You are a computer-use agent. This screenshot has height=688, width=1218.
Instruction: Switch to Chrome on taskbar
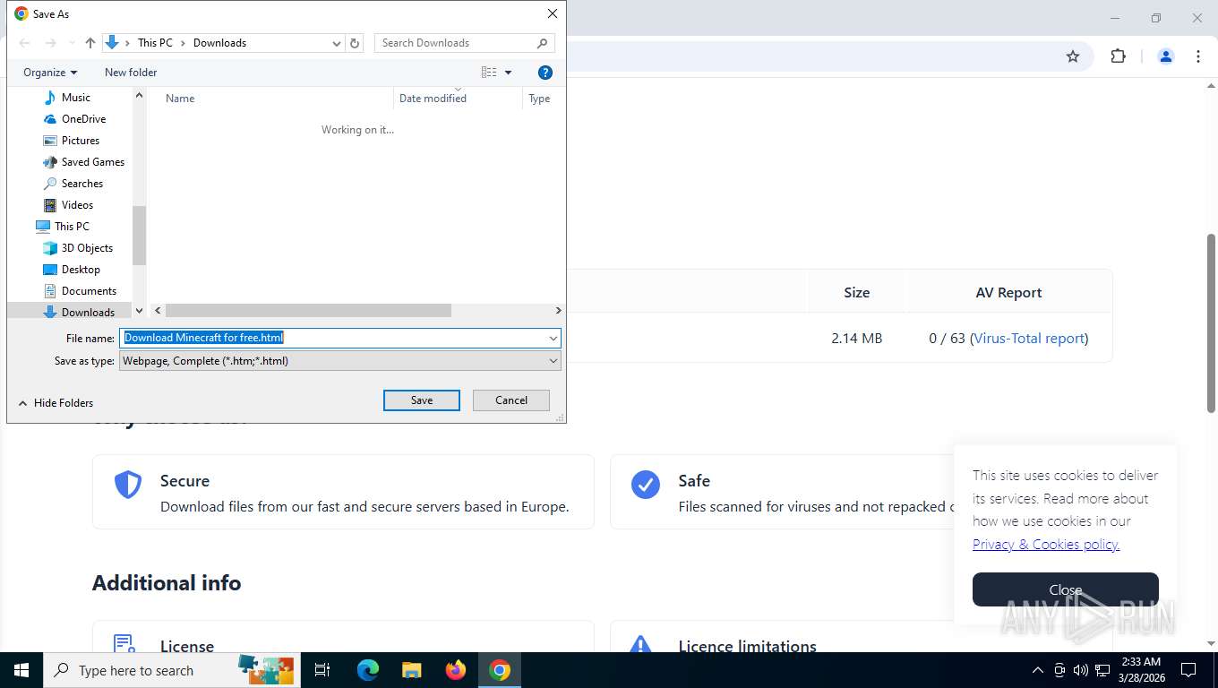[x=500, y=670]
